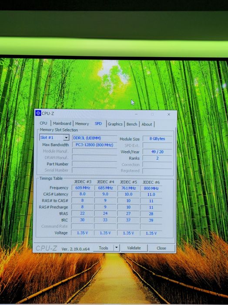Click CAS# Latency value 8.0
The height and width of the screenshot is (305, 228).
pos(83,194)
